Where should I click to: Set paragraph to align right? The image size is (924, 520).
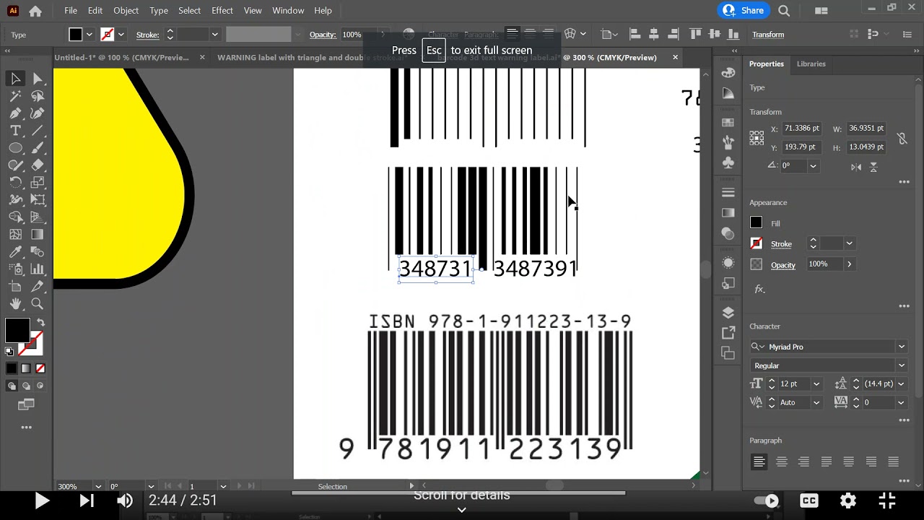point(803,461)
